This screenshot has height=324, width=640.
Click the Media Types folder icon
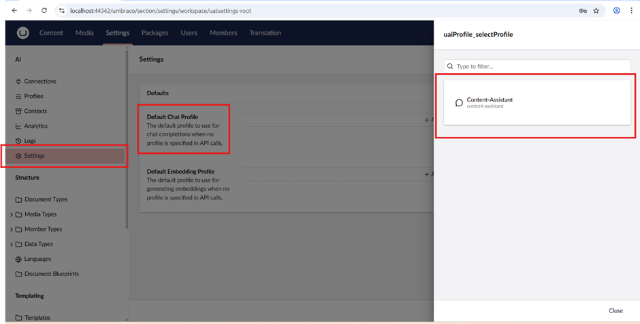(18, 214)
